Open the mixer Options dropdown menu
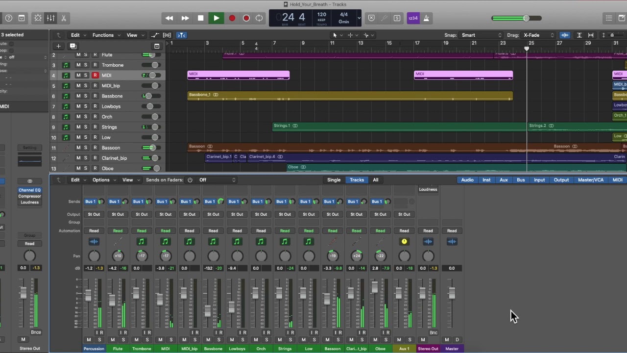 pyautogui.click(x=104, y=180)
